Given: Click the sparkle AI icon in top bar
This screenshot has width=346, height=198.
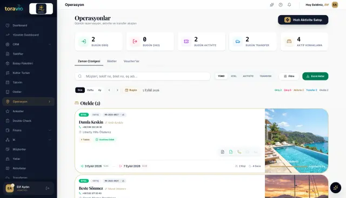Looking at the screenshot, I should click(272, 5).
